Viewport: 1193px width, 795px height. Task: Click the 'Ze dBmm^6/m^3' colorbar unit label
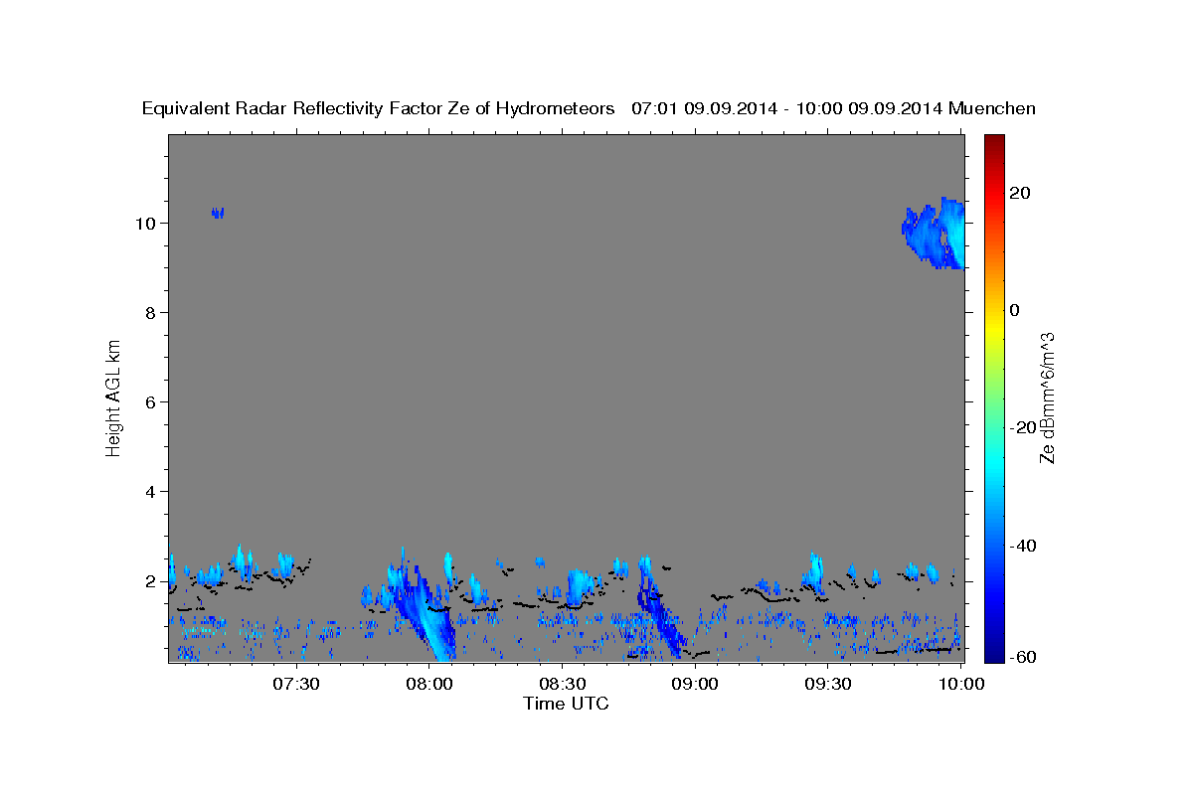point(1047,397)
